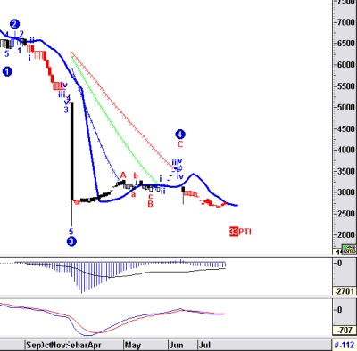Click the 3500 price axis level
Screen dimensions: 357x351
pyautogui.click(x=346, y=171)
